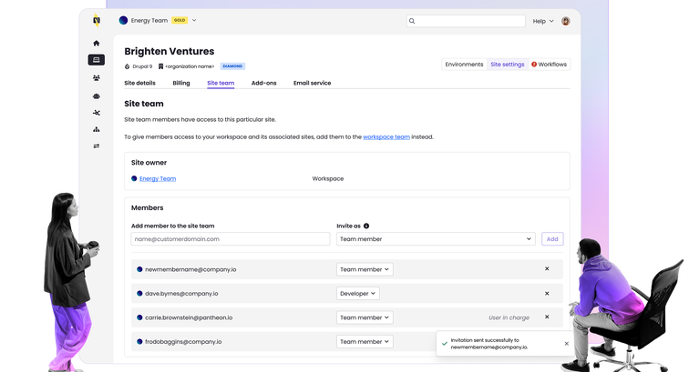Select the Sites icon in sidebar
Viewport: 689px width, 372px height.
[x=97, y=60]
